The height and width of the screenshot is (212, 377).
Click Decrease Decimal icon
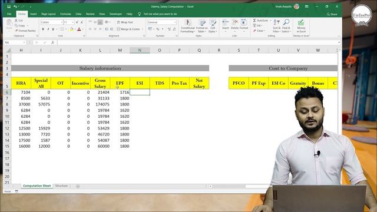coord(174,29)
